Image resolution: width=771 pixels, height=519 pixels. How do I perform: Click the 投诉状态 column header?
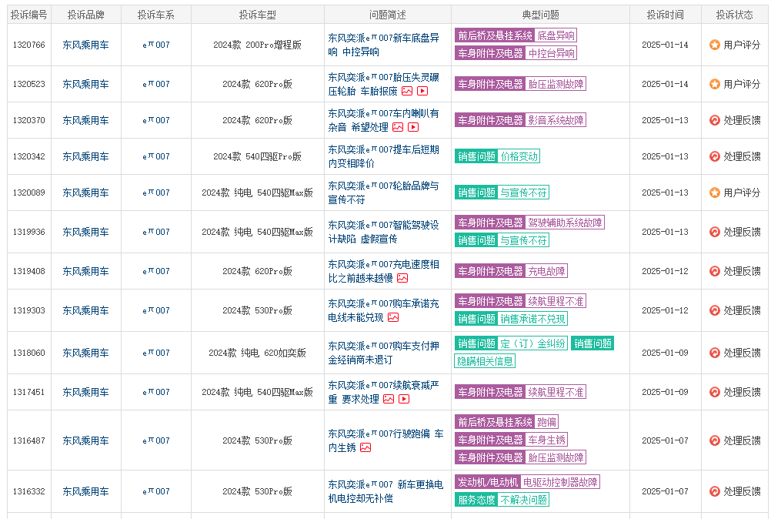tap(735, 15)
